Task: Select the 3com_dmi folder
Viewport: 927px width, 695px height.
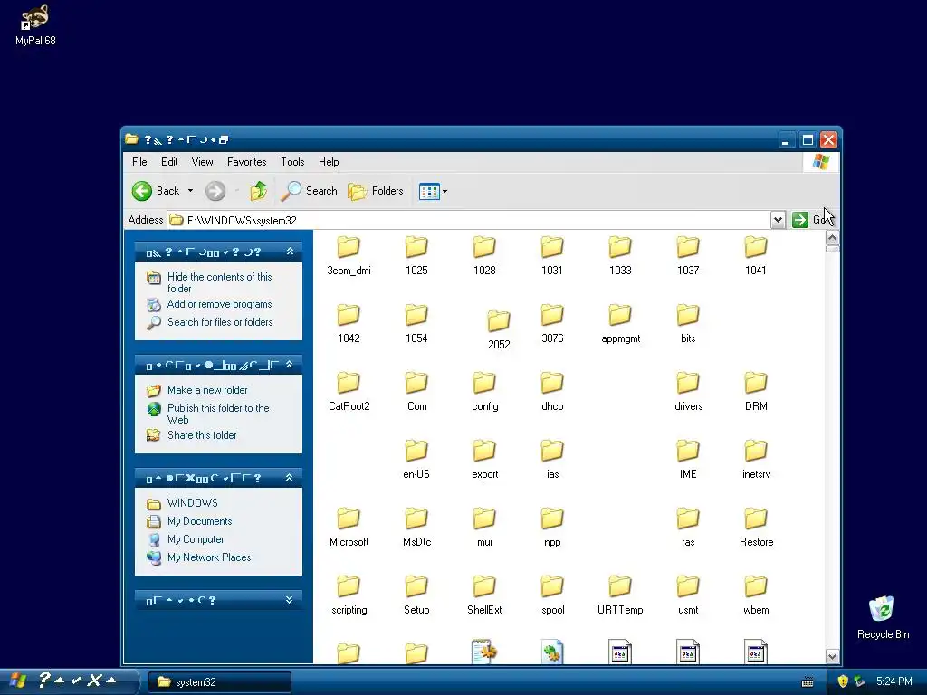Action: coord(349,256)
